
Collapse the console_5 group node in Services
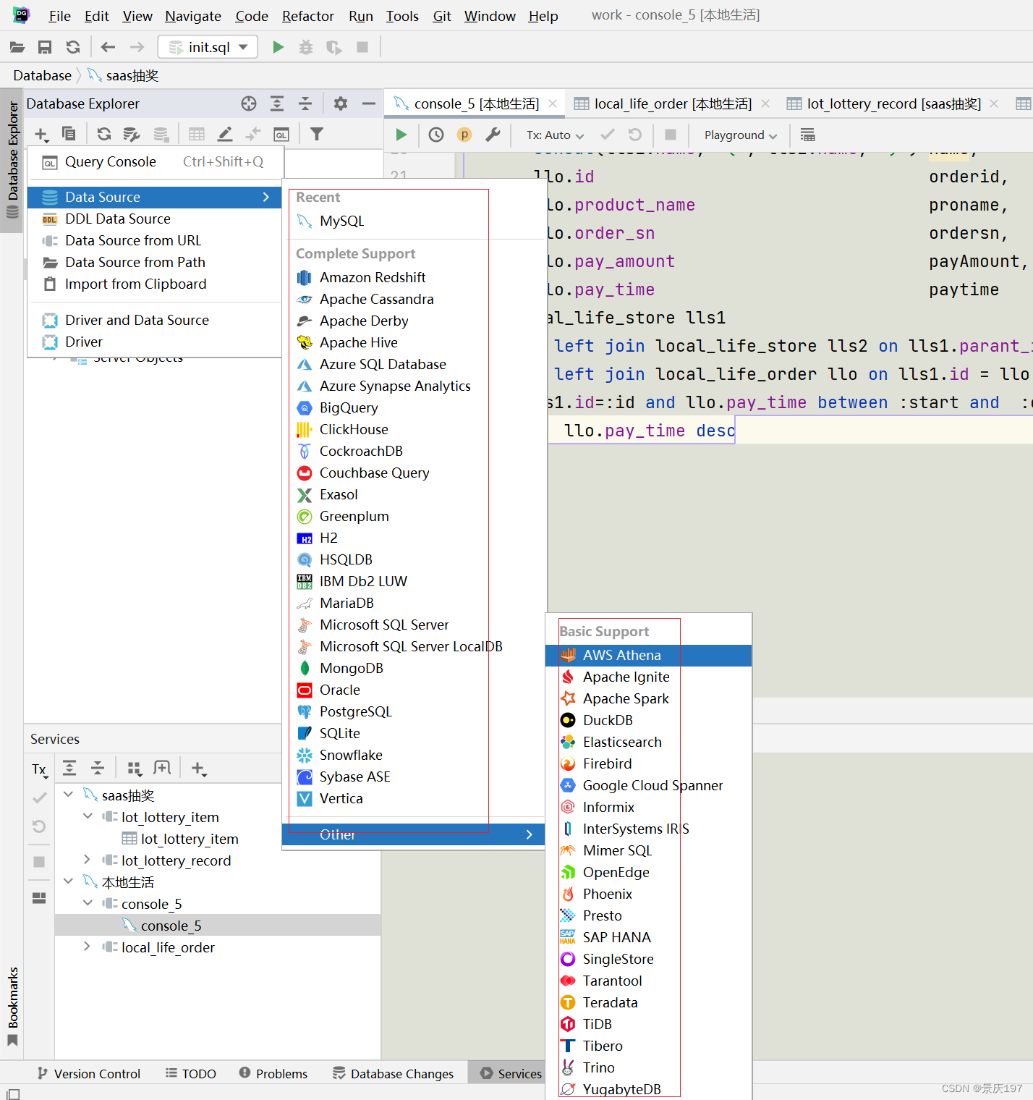(x=88, y=903)
